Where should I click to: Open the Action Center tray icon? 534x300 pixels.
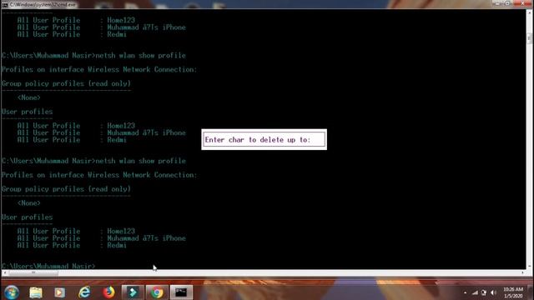484,292
